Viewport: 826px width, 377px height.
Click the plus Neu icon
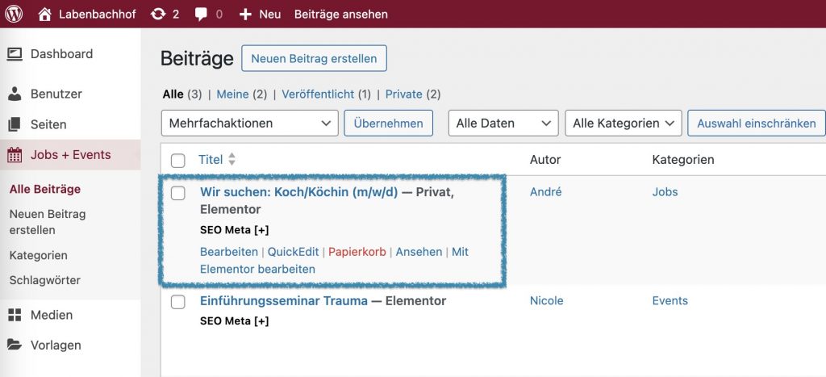coord(246,14)
